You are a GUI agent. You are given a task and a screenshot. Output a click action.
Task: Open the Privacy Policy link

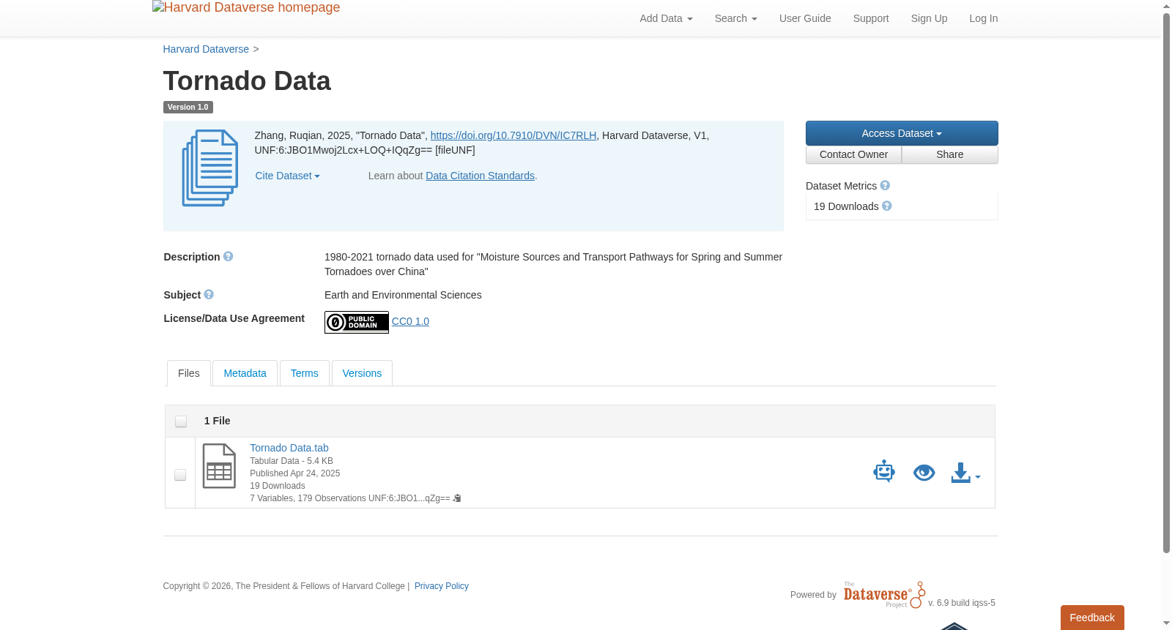click(x=442, y=586)
